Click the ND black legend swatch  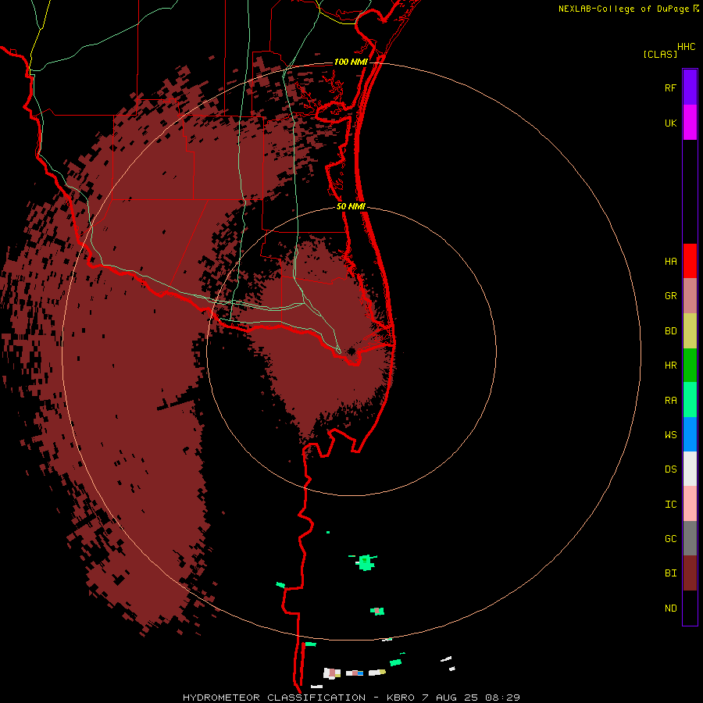(690, 608)
